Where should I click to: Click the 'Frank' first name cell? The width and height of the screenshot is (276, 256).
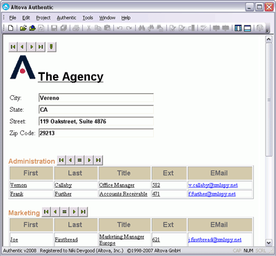click(31, 194)
